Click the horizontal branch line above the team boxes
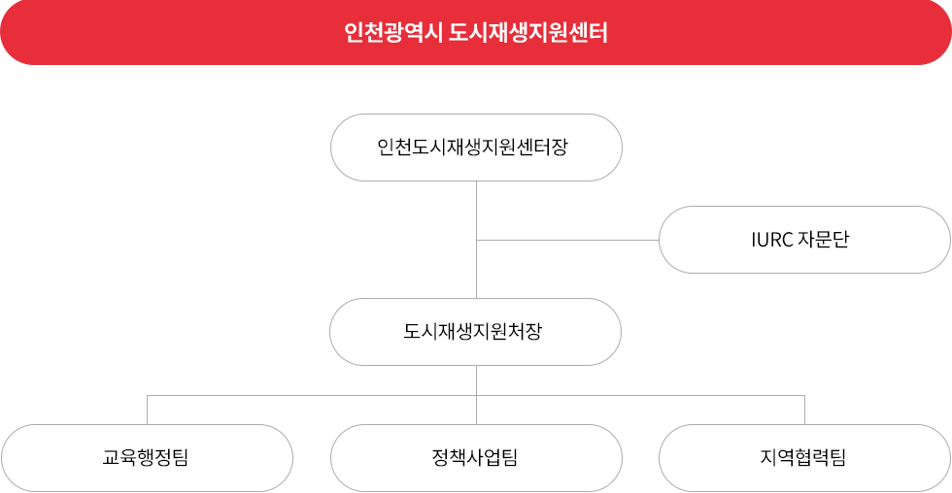The image size is (952, 493). pos(476,396)
